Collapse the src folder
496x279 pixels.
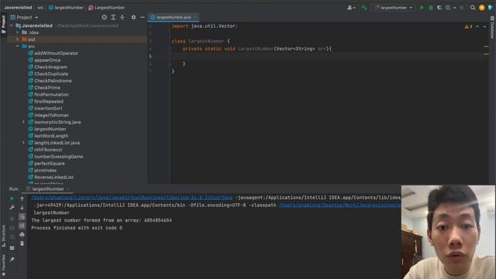pyautogui.click(x=18, y=46)
